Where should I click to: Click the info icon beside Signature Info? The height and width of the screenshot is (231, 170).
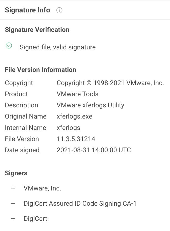click(x=59, y=10)
